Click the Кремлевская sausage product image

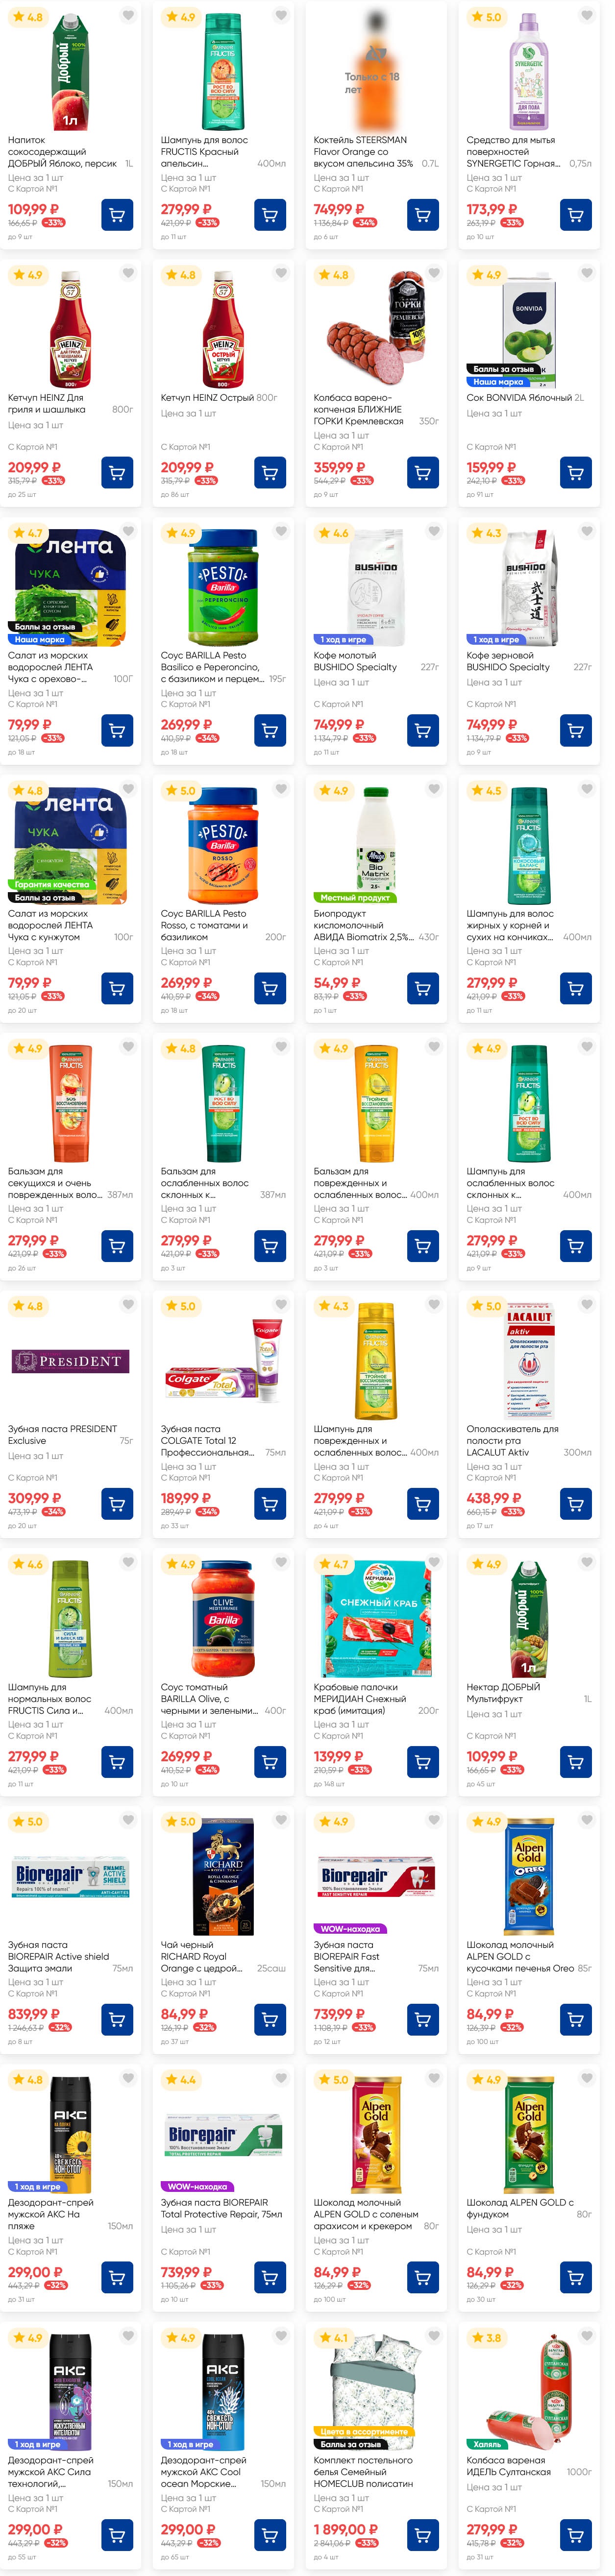coord(376,331)
